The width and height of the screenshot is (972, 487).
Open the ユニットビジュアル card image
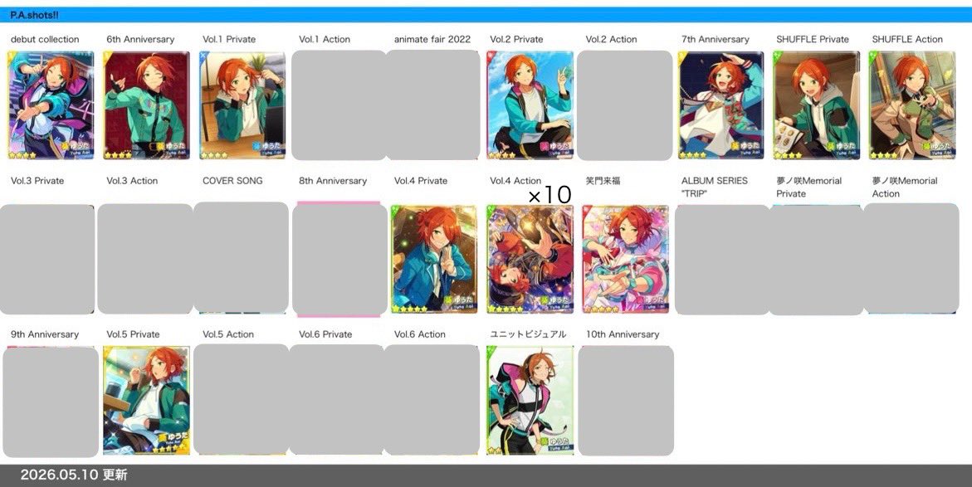click(x=530, y=401)
